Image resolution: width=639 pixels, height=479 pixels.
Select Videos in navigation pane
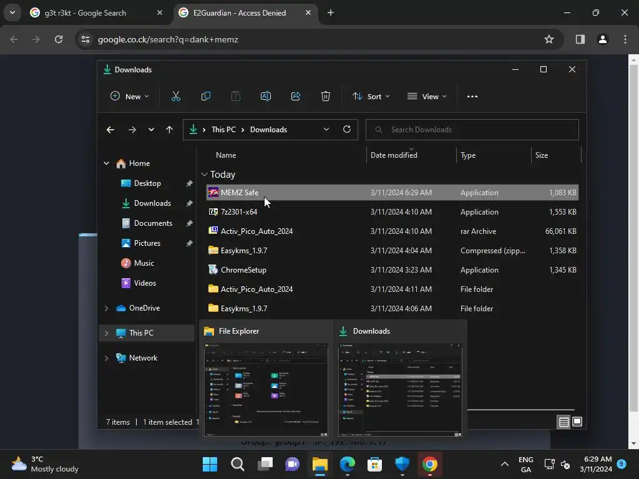pyautogui.click(x=145, y=283)
